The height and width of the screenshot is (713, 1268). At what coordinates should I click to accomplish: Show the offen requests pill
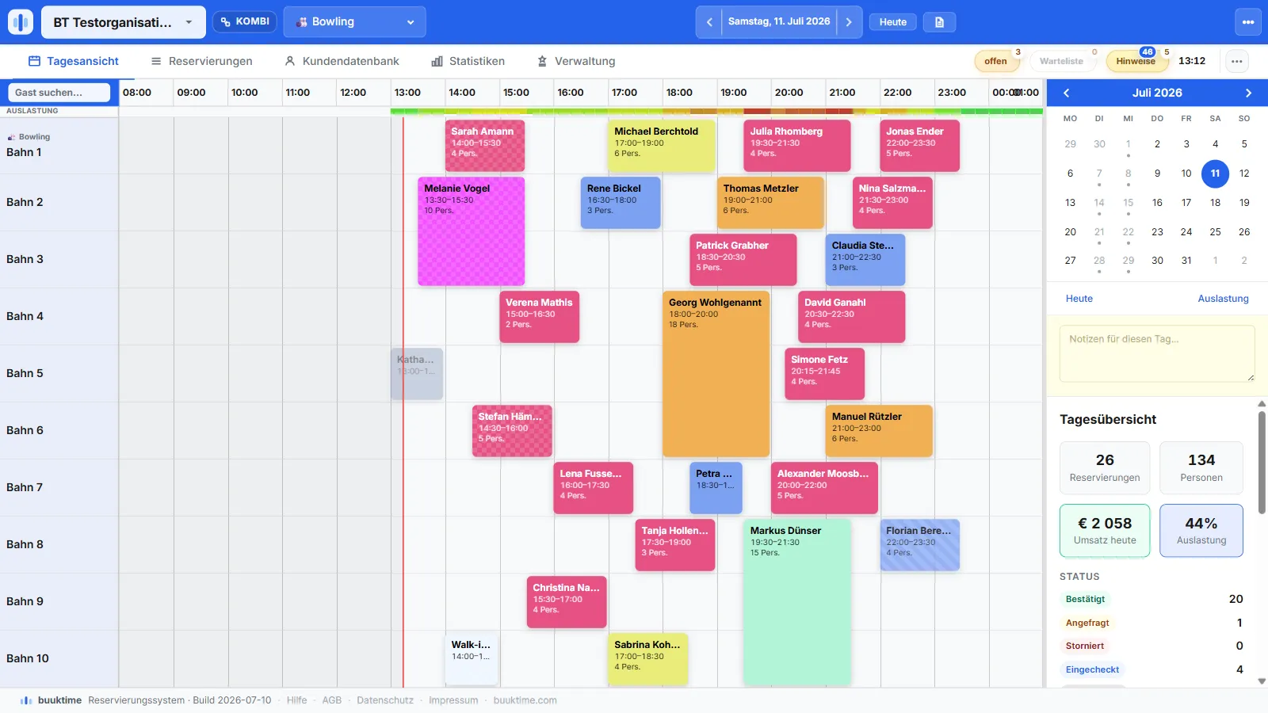(x=996, y=61)
